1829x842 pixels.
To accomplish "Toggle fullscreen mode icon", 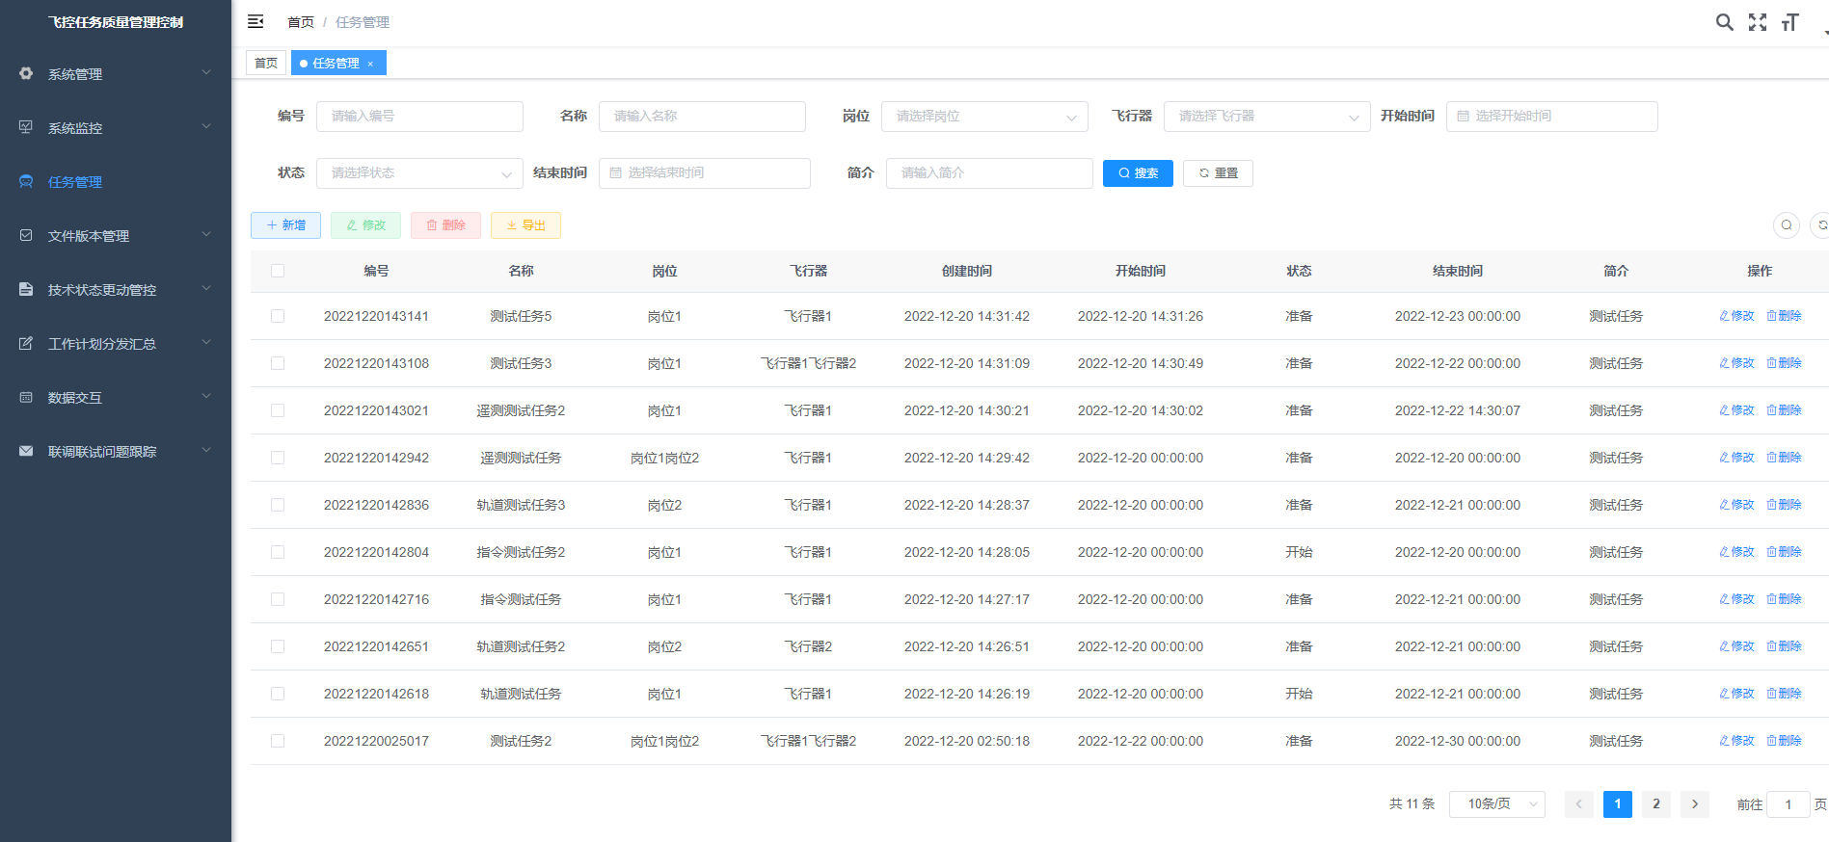I will [1758, 22].
